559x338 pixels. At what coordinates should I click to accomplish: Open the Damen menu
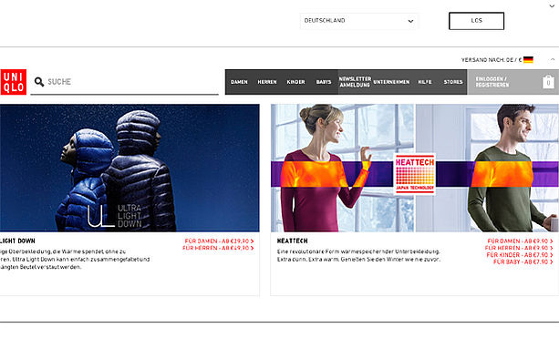239,82
